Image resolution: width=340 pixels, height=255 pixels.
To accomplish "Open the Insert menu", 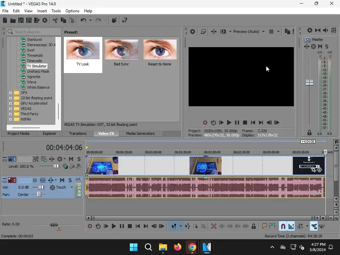I will (42, 11).
